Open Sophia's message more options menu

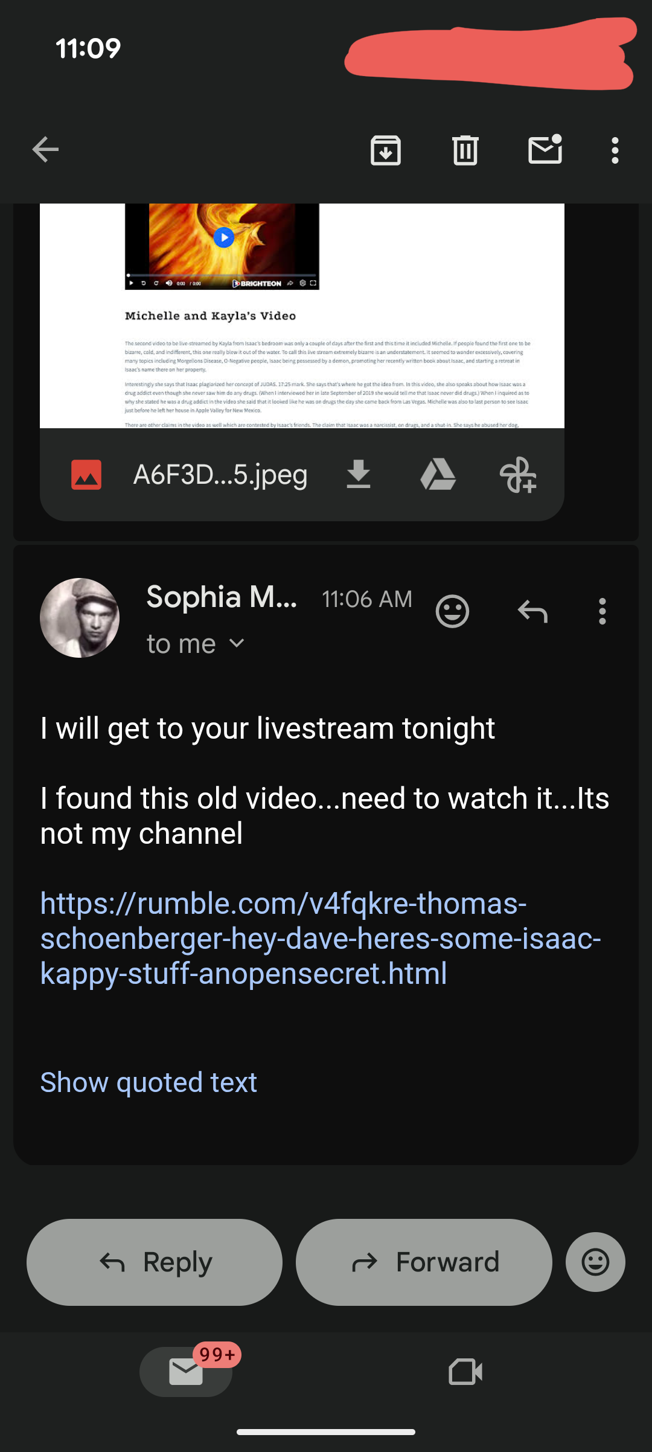coord(602,611)
